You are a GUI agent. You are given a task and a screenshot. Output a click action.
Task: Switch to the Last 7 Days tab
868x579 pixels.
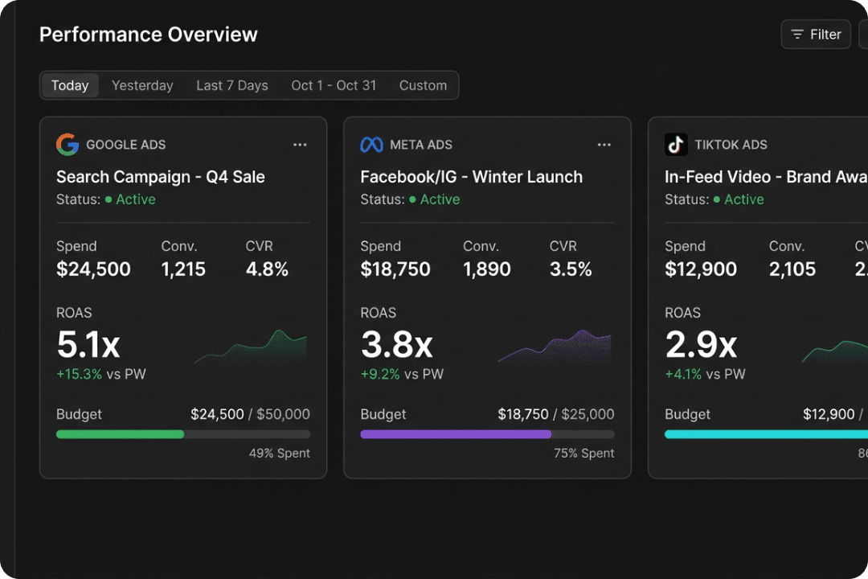232,85
